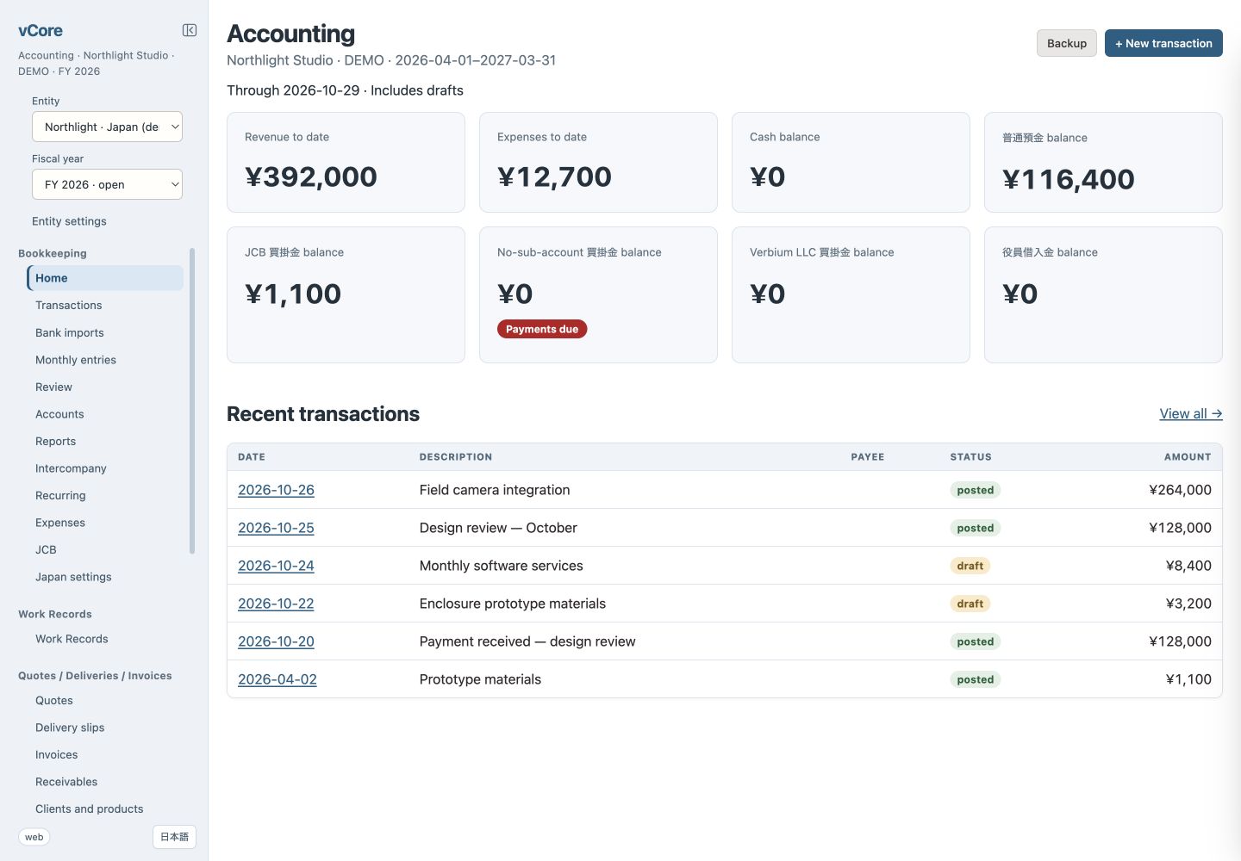Open Monthly entries page
The height and width of the screenshot is (861, 1241).
pos(75,360)
